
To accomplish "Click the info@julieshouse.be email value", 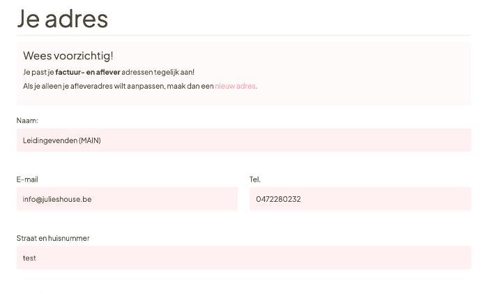I will click(x=57, y=199).
